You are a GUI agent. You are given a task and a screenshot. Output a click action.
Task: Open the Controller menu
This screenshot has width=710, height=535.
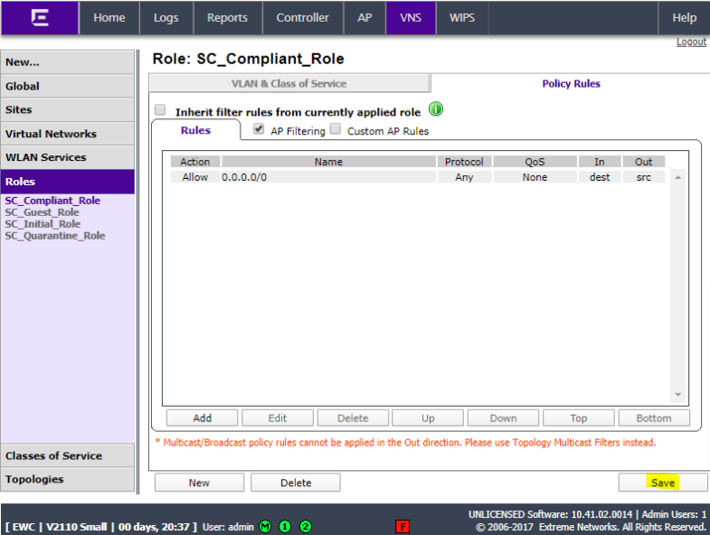[302, 18]
